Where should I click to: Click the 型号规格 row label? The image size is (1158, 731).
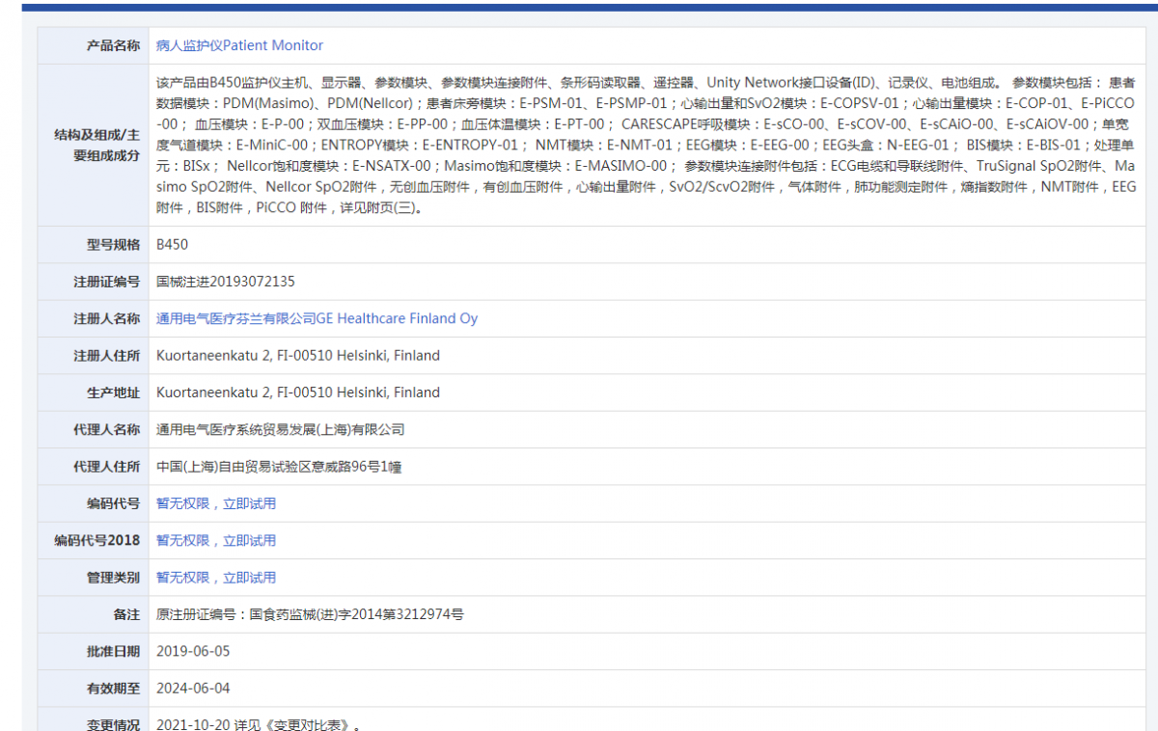[x=113, y=245]
